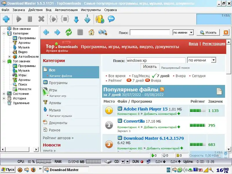This screenshot has width=232, height=174.
Task: Select the Вчера period filter
Action: 180,76
